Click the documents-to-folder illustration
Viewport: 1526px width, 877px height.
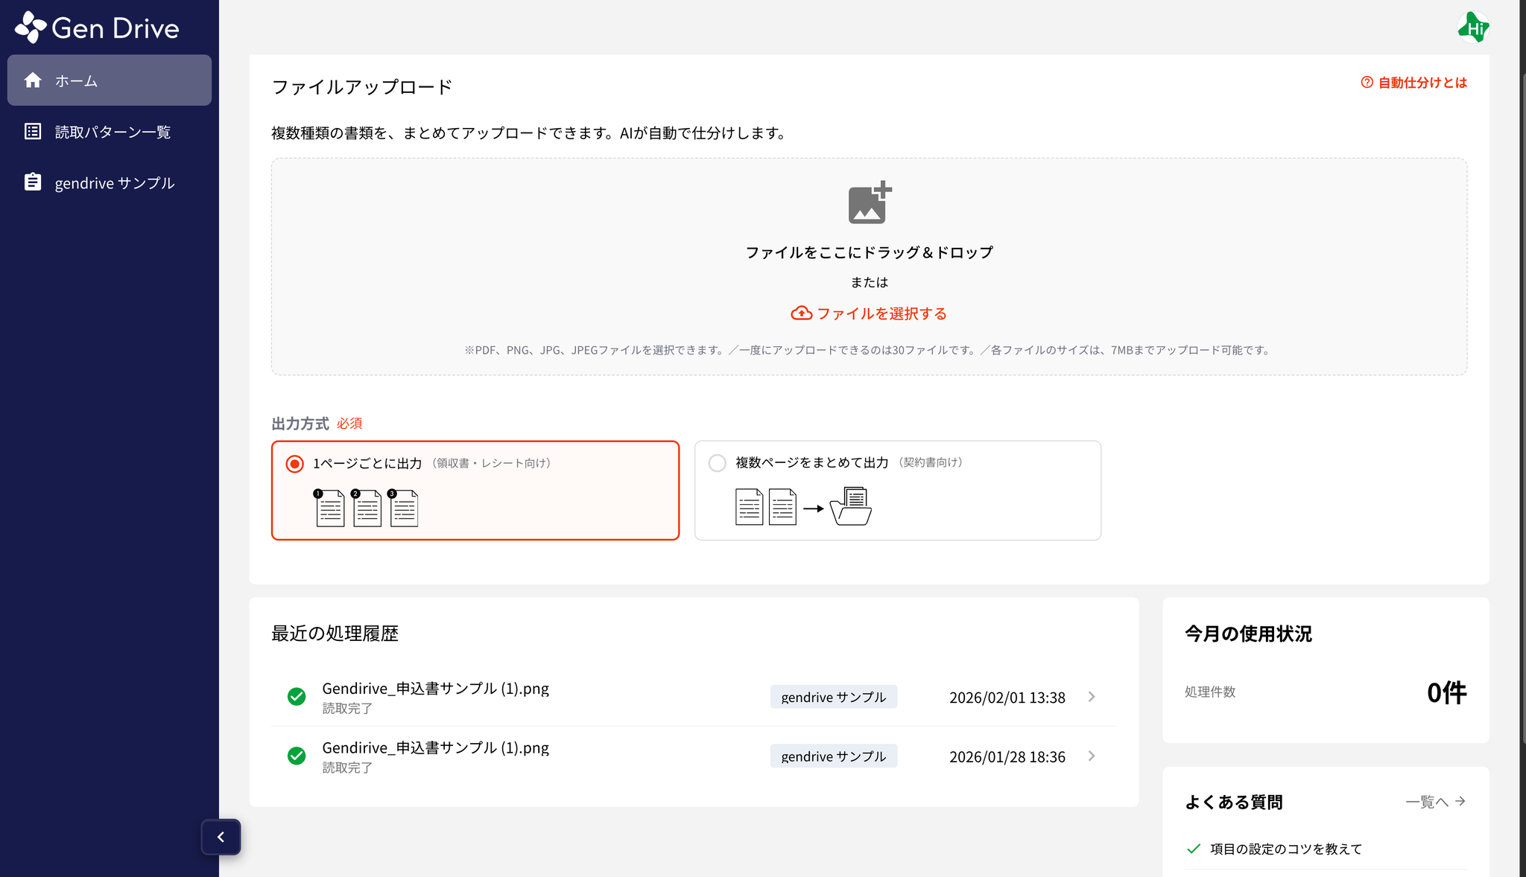802,507
